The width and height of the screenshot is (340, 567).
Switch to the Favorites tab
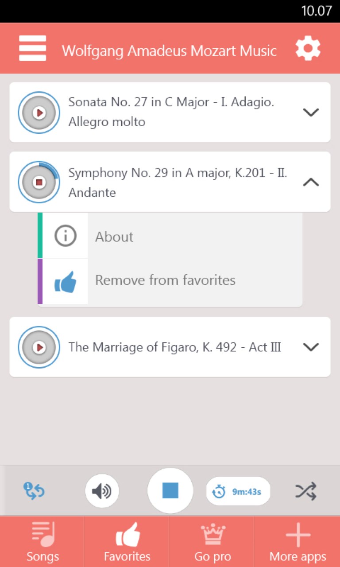[x=127, y=541]
